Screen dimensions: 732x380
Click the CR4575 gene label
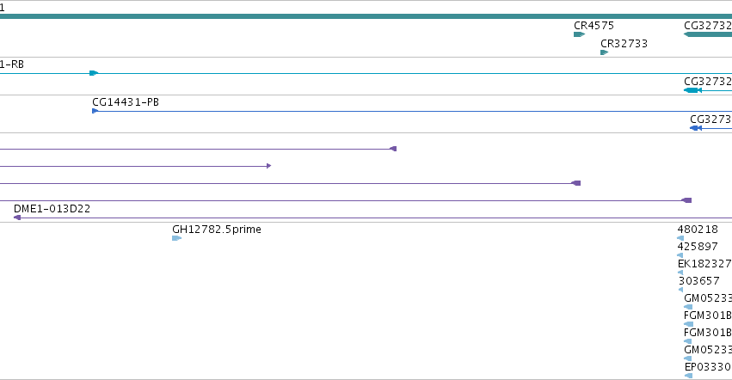click(594, 26)
